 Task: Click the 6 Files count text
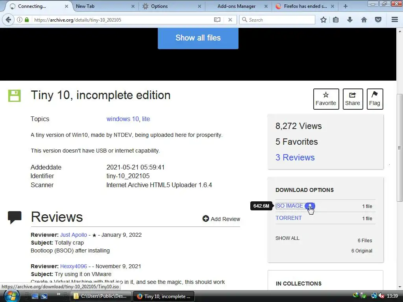pos(365,241)
